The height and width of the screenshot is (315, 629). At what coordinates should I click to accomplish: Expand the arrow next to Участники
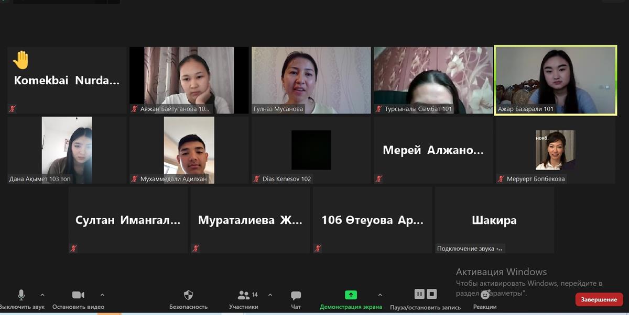(x=270, y=295)
